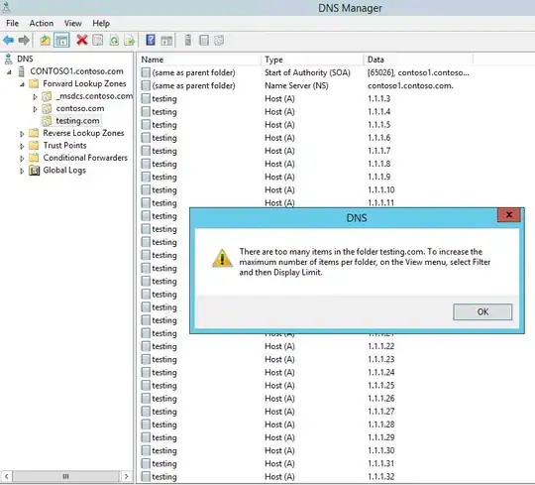
Task: Open the Action menu
Action: pos(42,23)
